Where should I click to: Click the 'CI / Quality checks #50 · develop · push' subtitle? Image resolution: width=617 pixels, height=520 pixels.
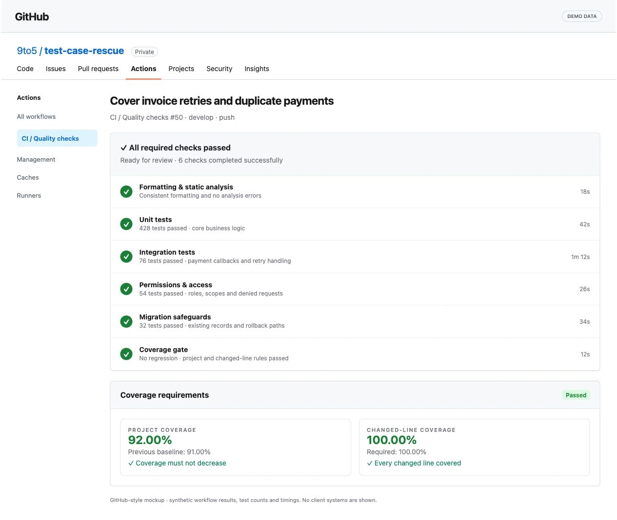pyautogui.click(x=172, y=117)
